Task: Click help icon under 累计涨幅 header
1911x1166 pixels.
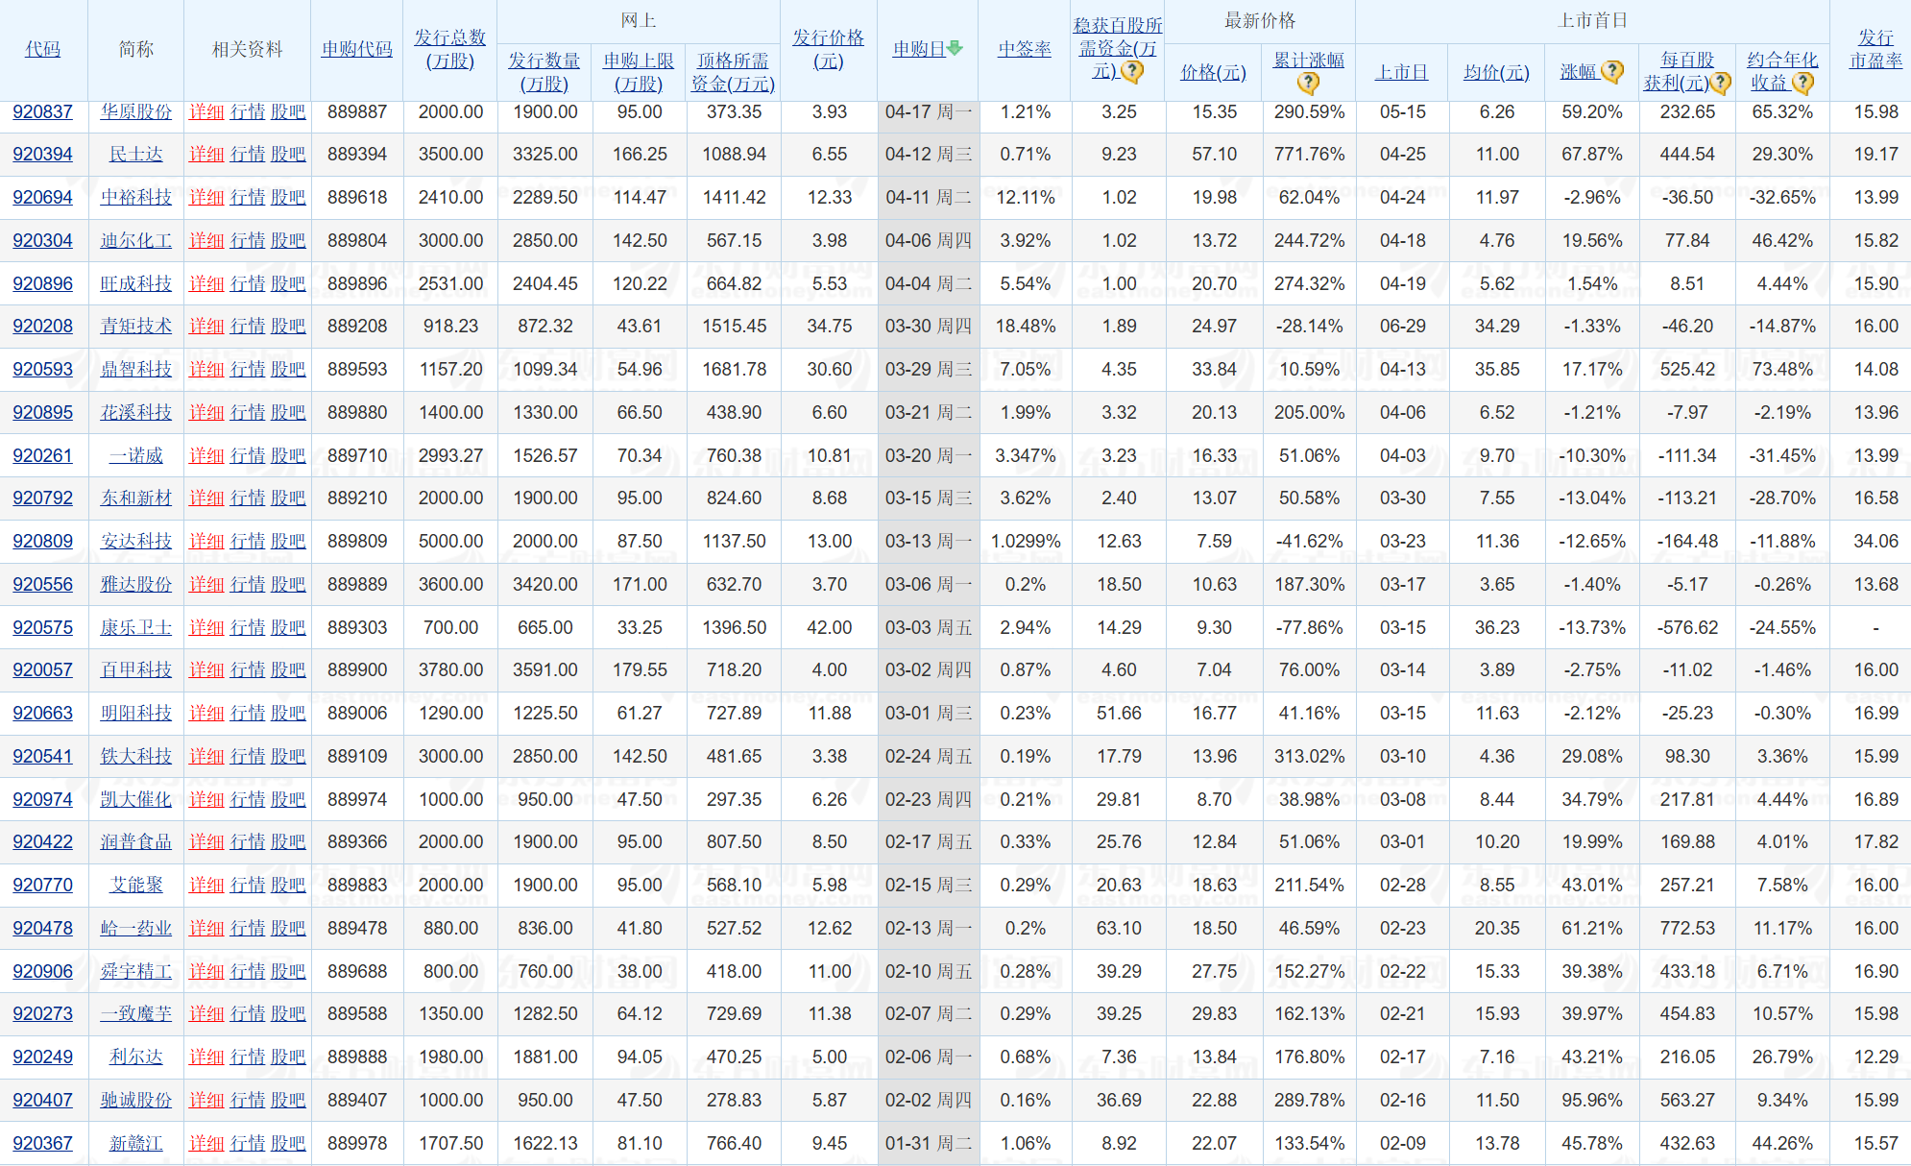Action: (x=1308, y=84)
